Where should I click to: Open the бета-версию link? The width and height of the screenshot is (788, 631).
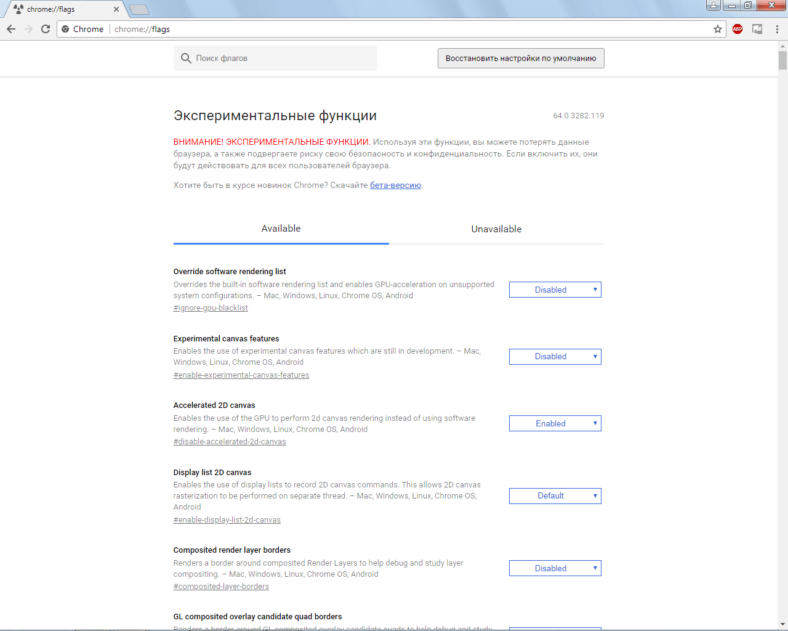point(395,185)
